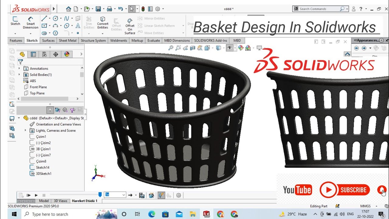Select the 3DSketch1 tree item
Viewport: 389px width, 219px height.
pyautogui.click(x=40, y=174)
